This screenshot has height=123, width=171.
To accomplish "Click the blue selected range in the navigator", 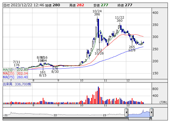I will tap(139, 113).
